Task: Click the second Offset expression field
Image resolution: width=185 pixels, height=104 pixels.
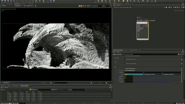Action: click(x=152, y=74)
